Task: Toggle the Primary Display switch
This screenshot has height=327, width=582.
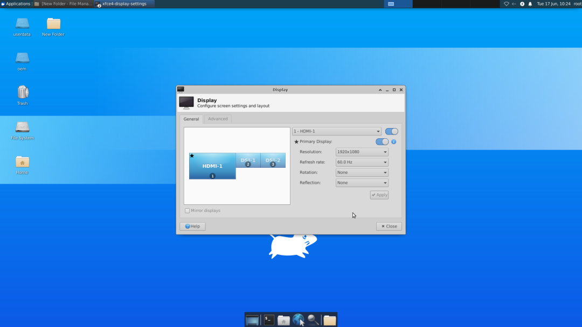Action: click(x=382, y=141)
